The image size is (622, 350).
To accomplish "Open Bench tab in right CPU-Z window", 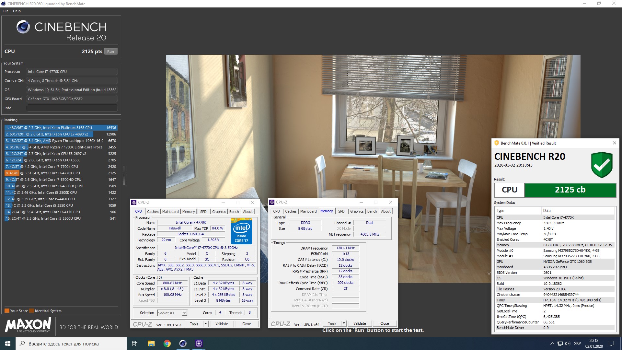I will (x=372, y=211).
